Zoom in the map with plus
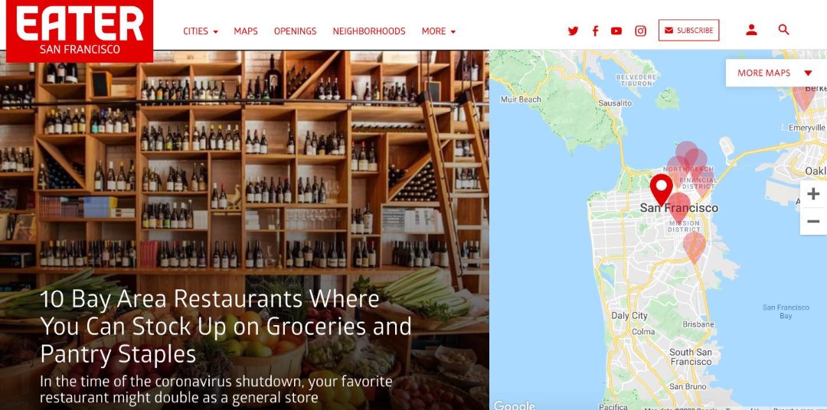The image size is (827, 410). (813, 194)
